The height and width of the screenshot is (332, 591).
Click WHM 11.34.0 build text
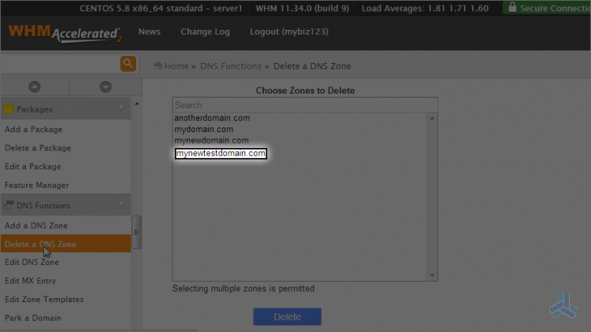click(x=303, y=9)
